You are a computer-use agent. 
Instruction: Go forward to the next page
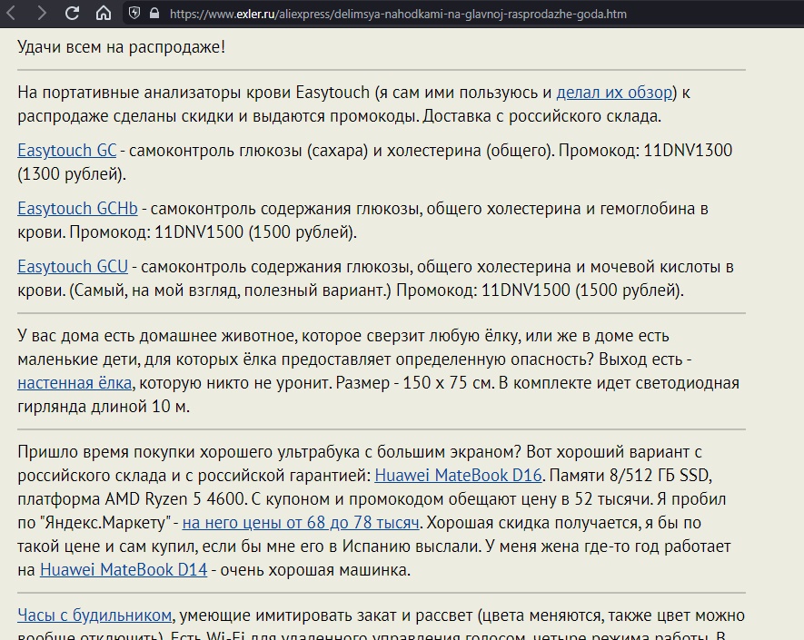click(x=42, y=14)
